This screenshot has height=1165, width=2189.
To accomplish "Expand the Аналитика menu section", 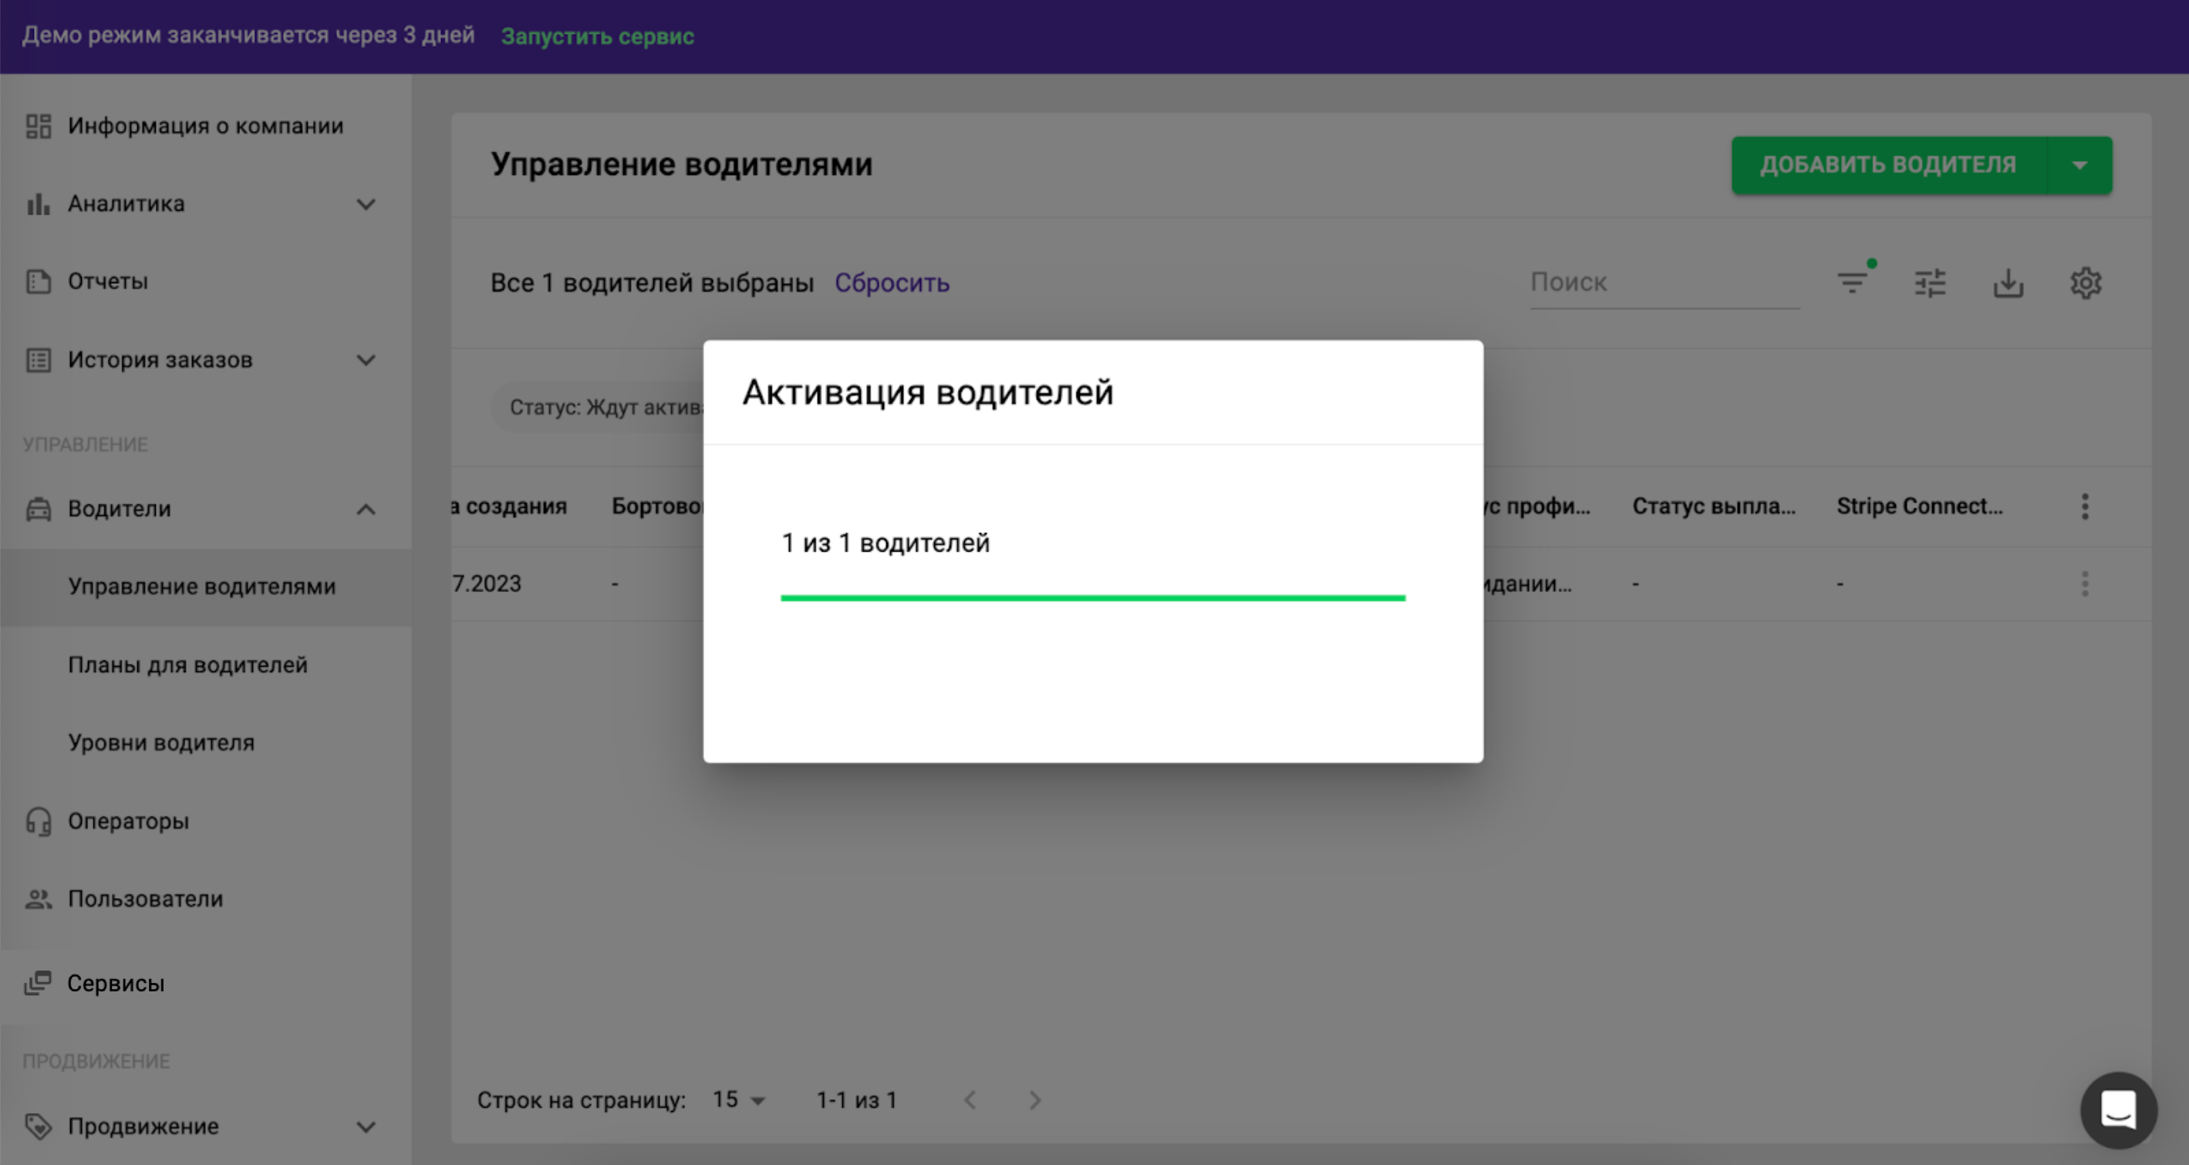I will pyautogui.click(x=366, y=204).
